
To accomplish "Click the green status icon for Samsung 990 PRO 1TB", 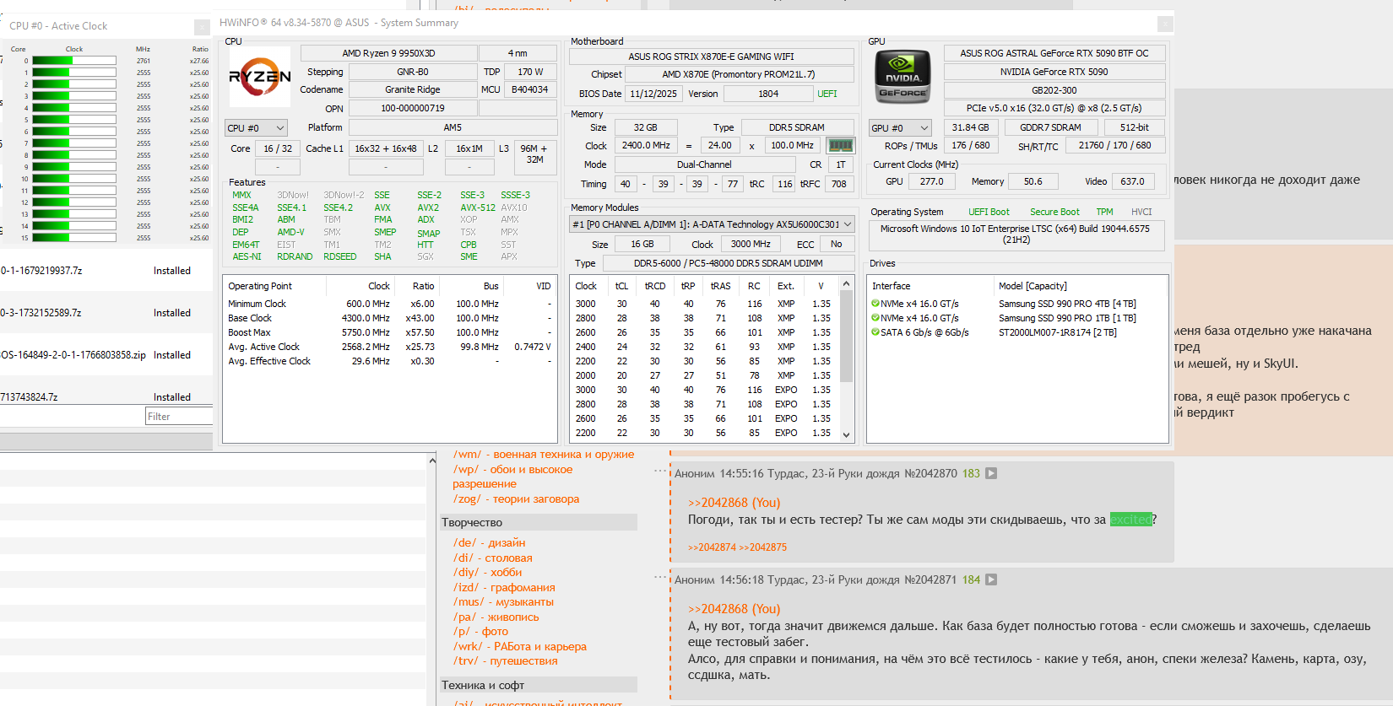I will click(875, 318).
